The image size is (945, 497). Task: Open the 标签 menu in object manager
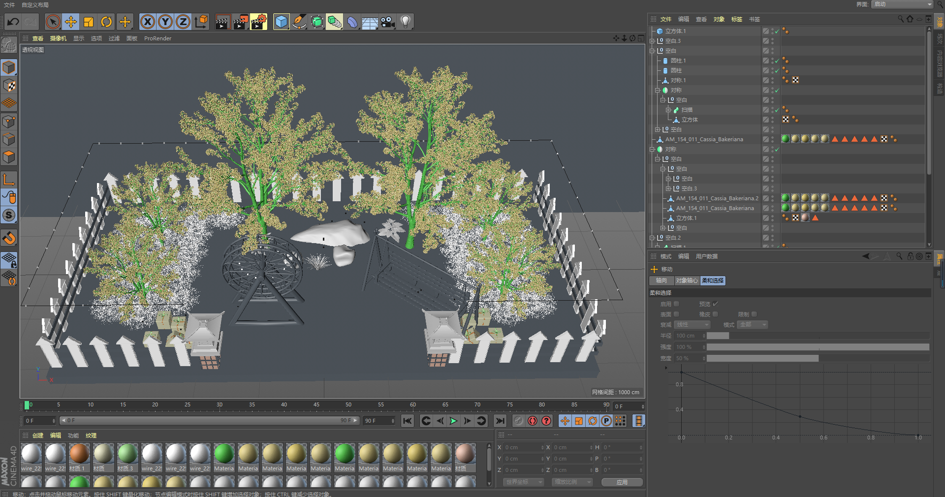coord(737,19)
